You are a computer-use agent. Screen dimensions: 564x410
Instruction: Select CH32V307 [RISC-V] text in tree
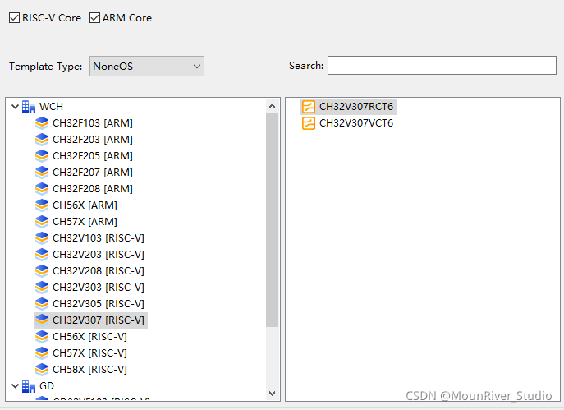click(99, 320)
